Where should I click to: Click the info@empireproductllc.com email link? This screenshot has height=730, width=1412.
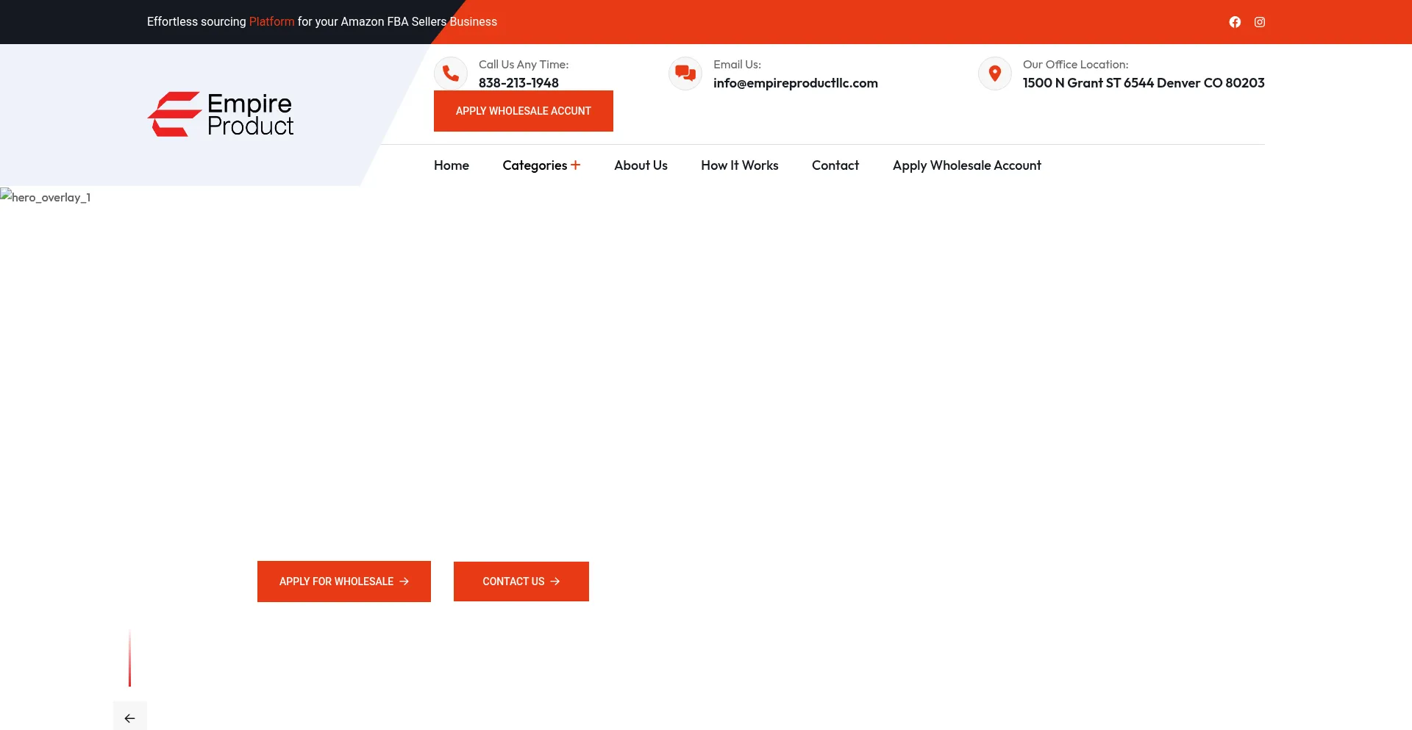click(795, 83)
